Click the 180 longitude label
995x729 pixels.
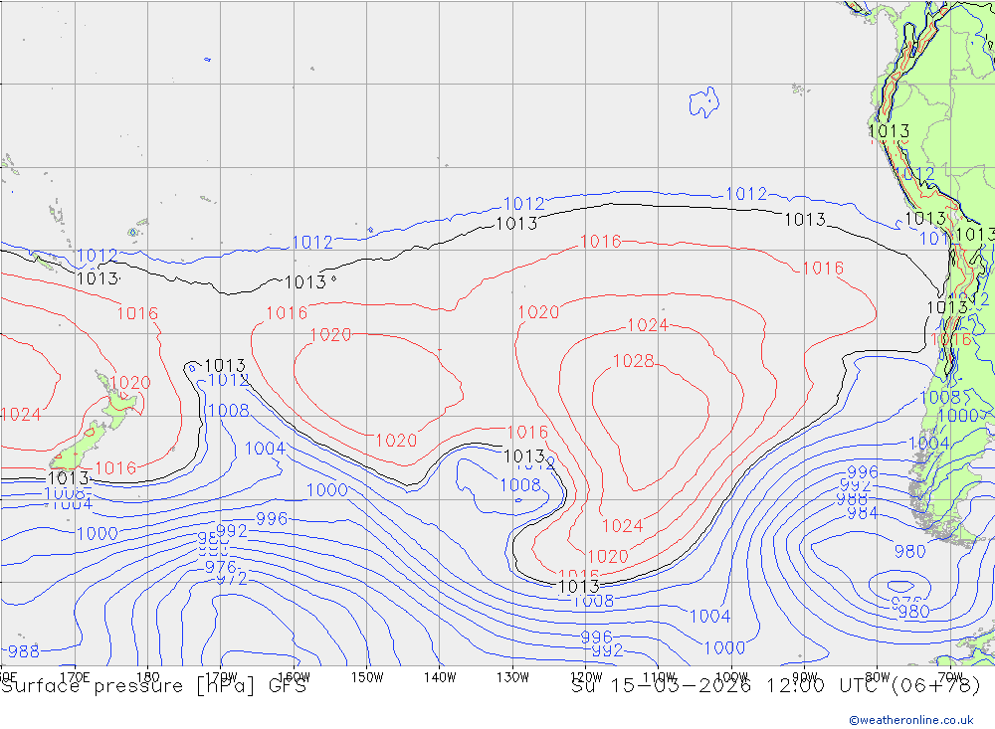[148, 677]
